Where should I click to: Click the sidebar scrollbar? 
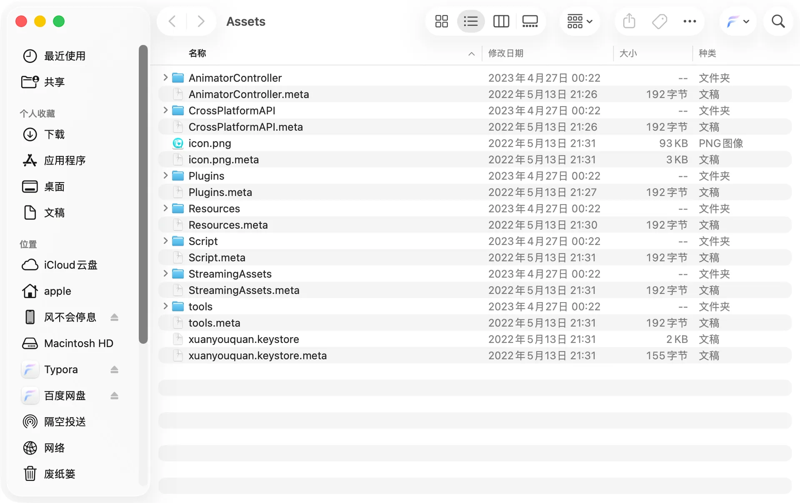coord(143,195)
